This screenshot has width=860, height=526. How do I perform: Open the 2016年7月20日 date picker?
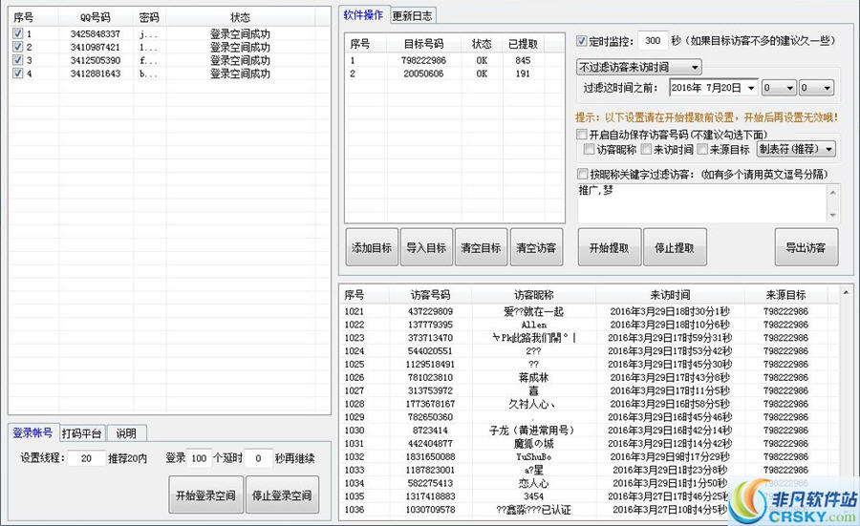click(x=714, y=88)
